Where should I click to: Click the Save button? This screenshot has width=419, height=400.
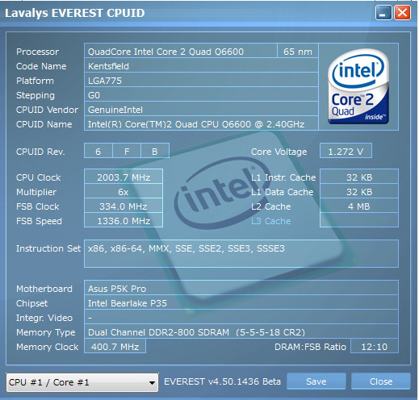(x=316, y=381)
